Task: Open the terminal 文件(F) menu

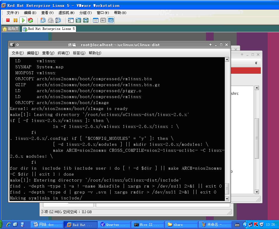Action: click(x=18, y=53)
